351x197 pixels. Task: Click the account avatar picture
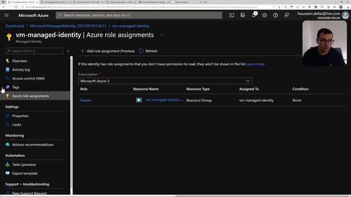[x=346, y=15]
